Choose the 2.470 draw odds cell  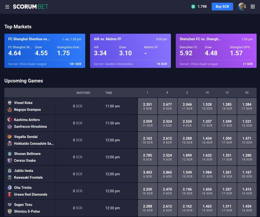167,191
